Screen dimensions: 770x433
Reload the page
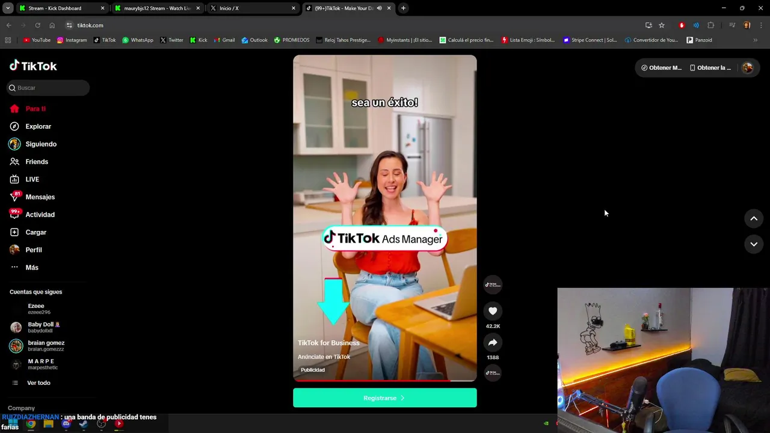pos(37,25)
